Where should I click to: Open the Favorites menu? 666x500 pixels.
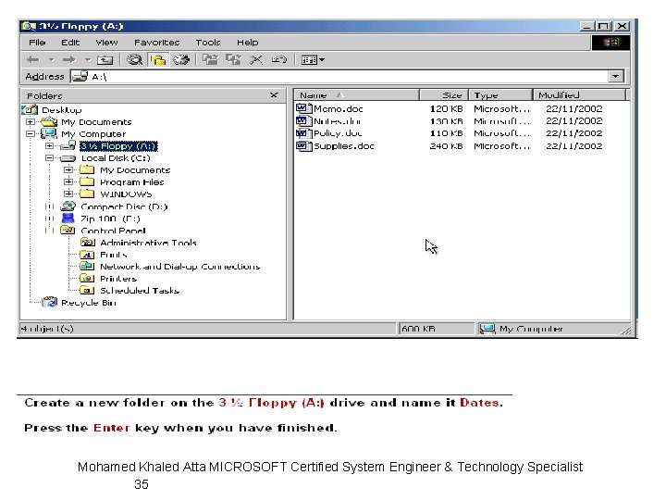tap(156, 43)
